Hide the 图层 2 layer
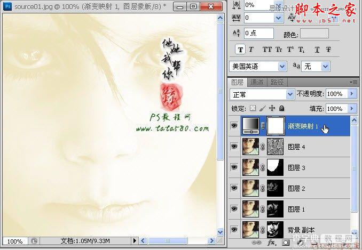 click(x=234, y=188)
